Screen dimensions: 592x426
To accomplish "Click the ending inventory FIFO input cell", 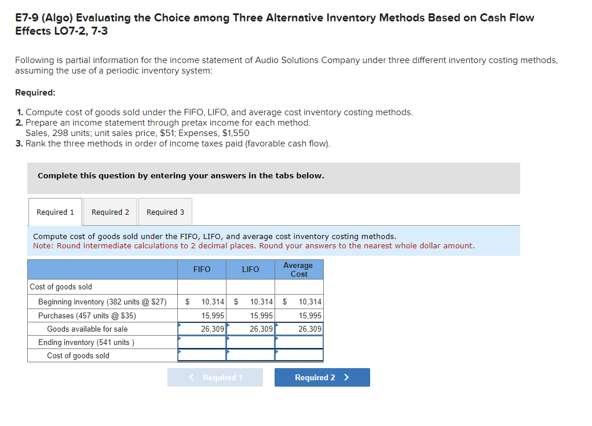I will click(x=201, y=342).
